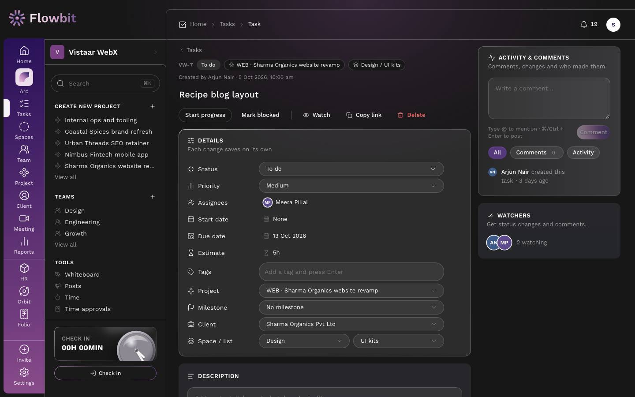Focus the Write a comment text box

tap(549, 98)
